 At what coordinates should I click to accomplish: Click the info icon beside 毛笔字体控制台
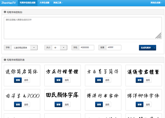pos(5,12)
